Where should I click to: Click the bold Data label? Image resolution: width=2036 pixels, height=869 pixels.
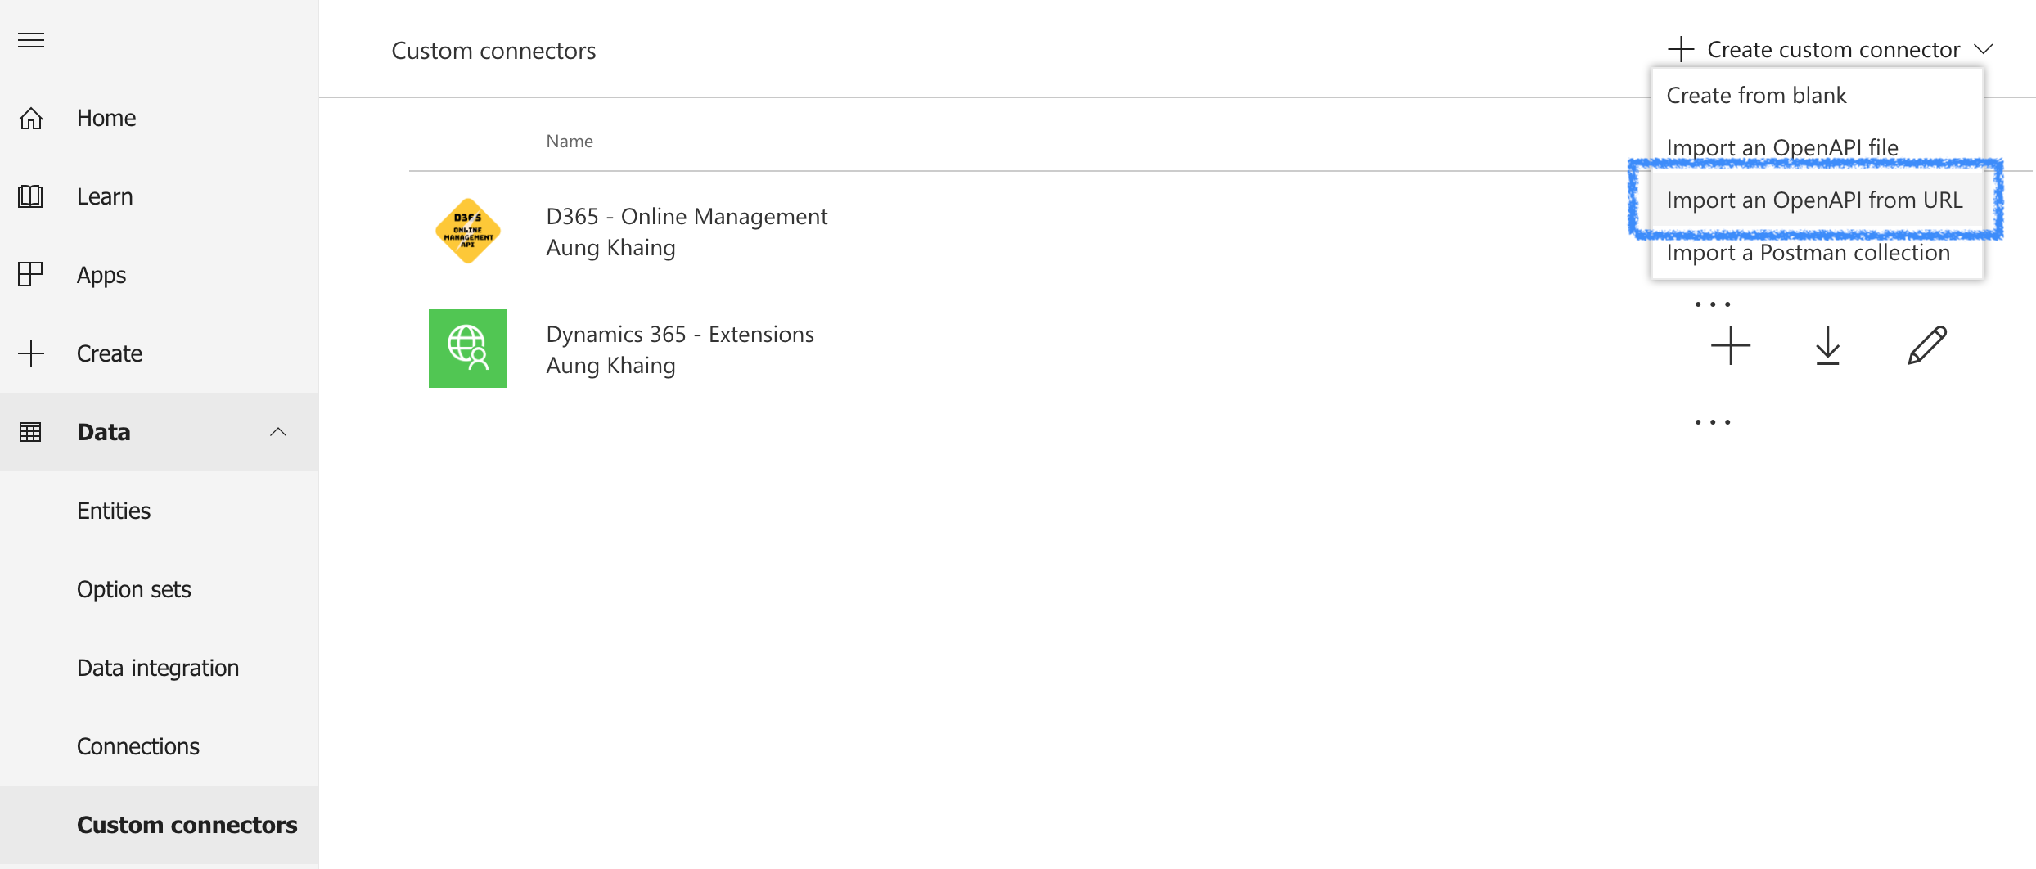(104, 432)
